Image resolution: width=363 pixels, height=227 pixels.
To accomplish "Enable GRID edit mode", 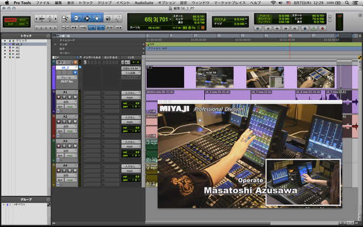I will pos(23,24).
